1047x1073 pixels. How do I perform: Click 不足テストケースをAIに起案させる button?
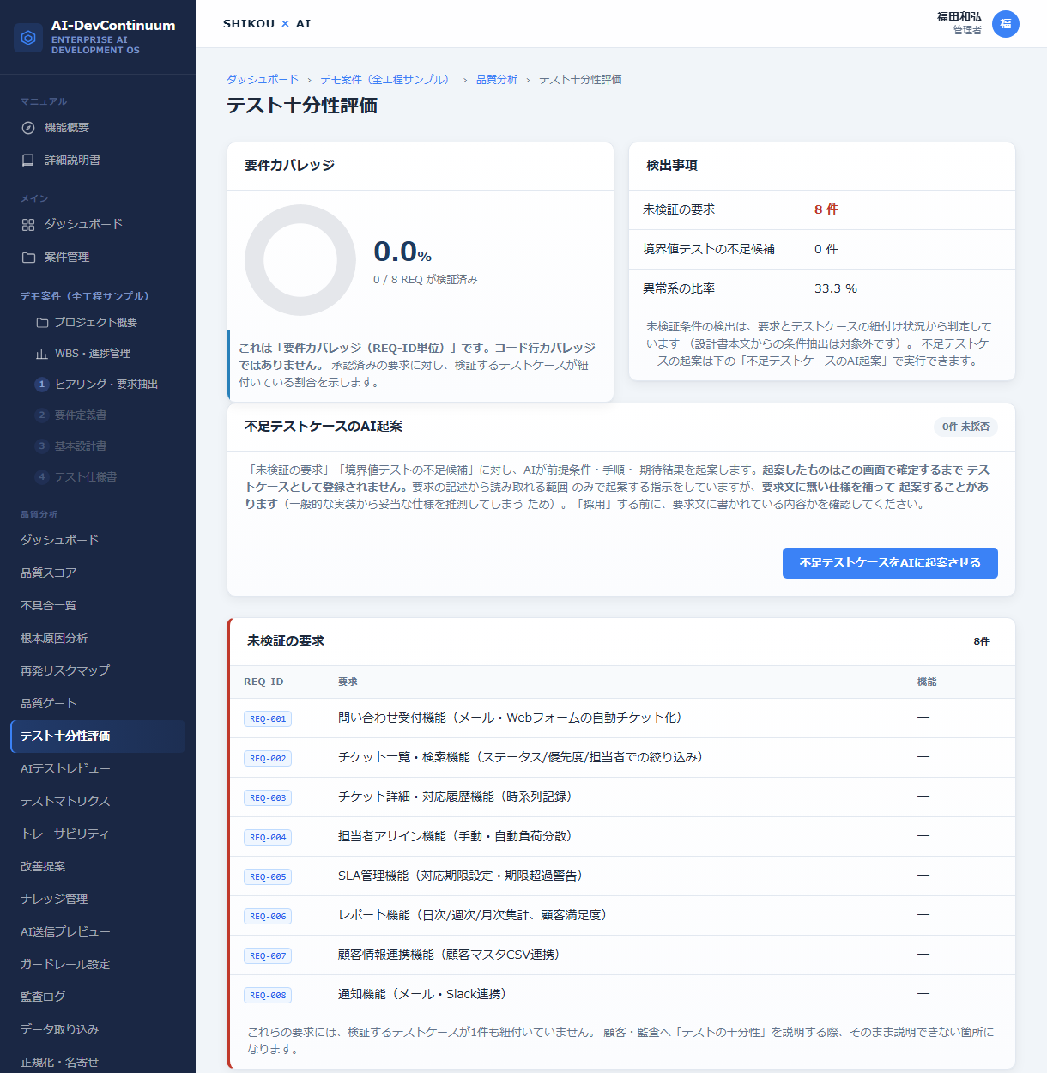click(890, 563)
